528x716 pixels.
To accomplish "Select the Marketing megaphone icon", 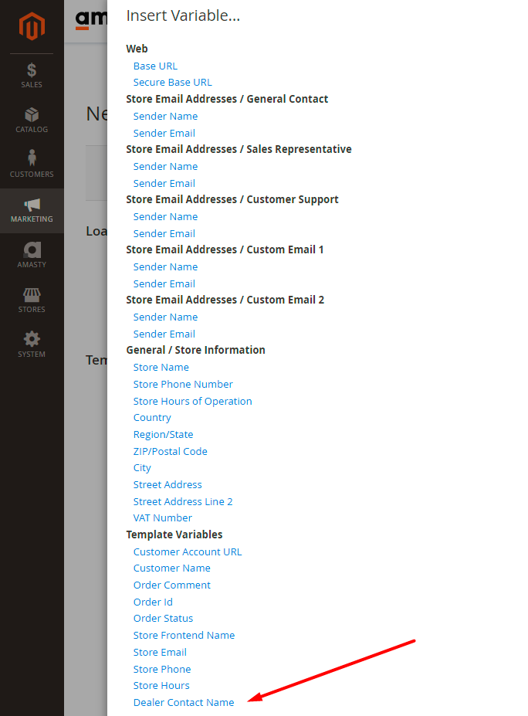I will [32, 205].
